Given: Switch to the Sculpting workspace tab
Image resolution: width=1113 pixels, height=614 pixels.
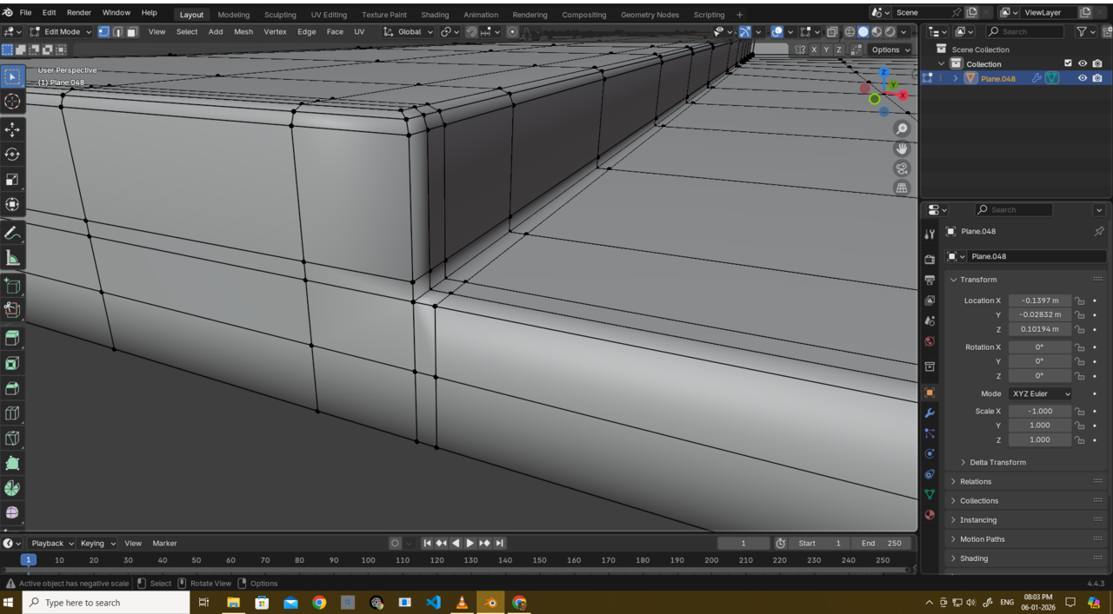Looking at the screenshot, I should pos(280,15).
